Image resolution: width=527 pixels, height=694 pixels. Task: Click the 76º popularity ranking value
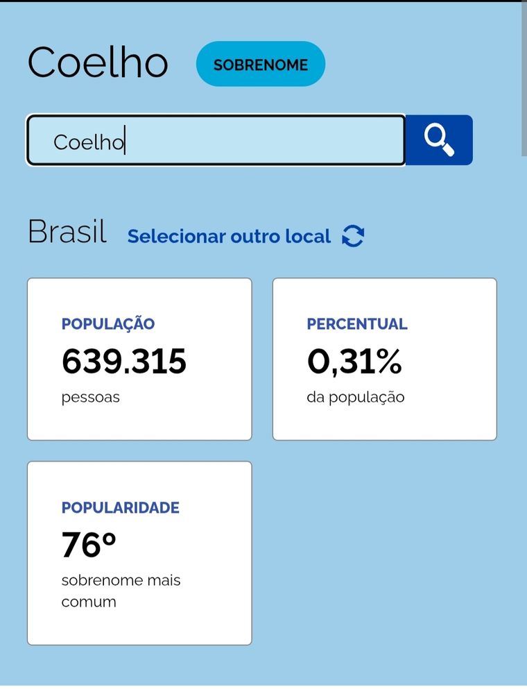point(89,545)
